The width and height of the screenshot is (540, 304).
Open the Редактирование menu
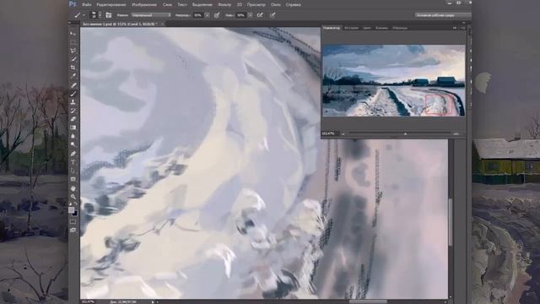coord(111,5)
